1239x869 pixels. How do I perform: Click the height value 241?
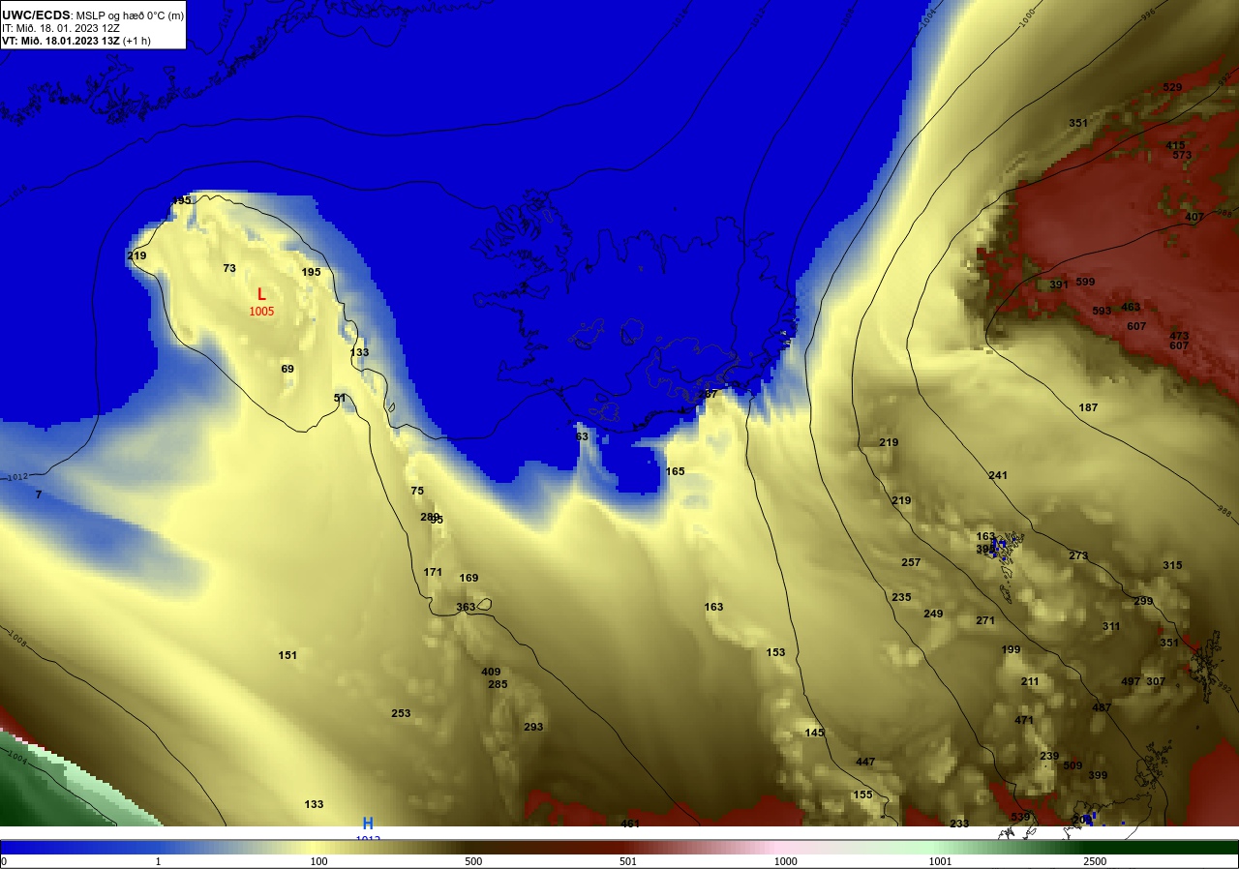click(x=998, y=476)
